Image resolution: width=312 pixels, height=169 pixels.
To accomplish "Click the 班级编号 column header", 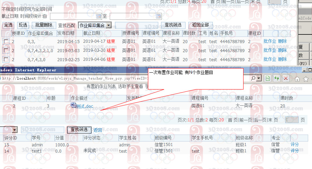I will (163, 138).
